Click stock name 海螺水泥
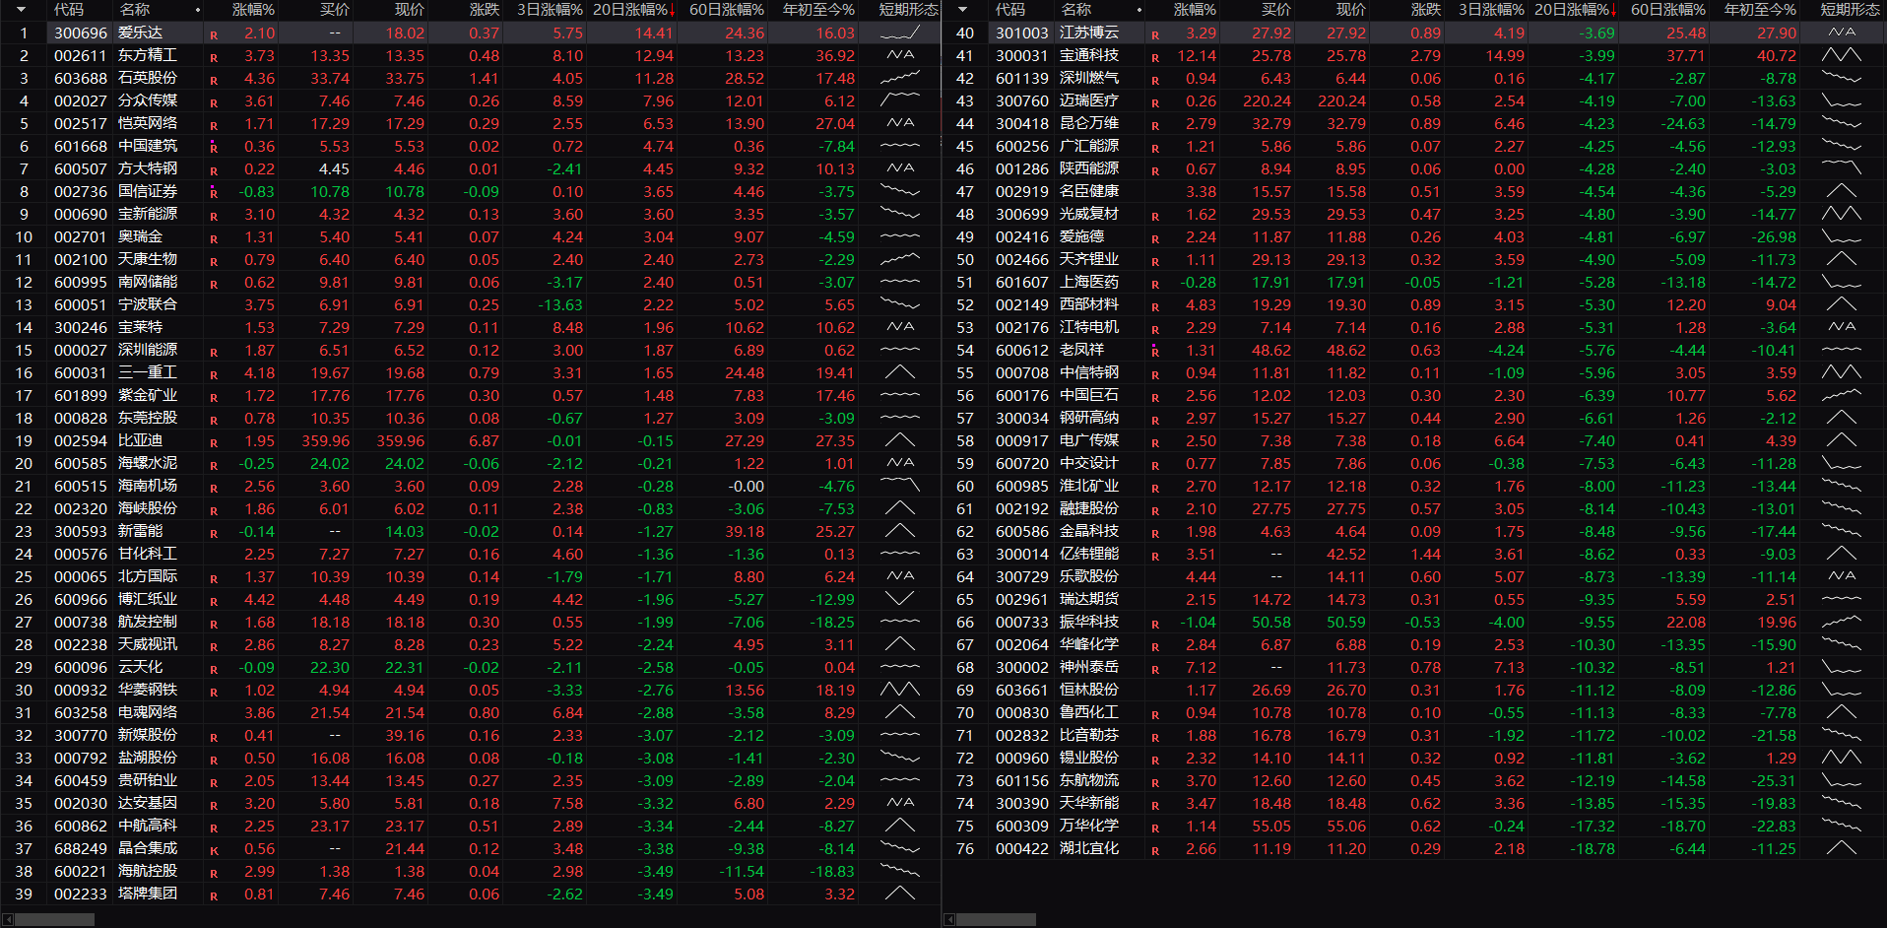Image resolution: width=1887 pixels, height=928 pixels. point(148,464)
